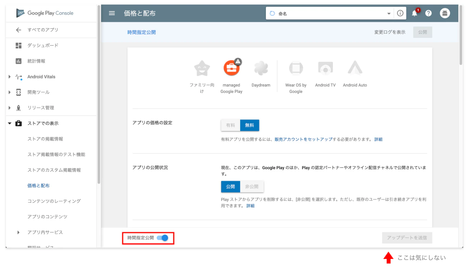Image resolution: width=468 pixels, height=269 pixels.
Task: Click the app icon beside 命名
Action: [x=272, y=14]
